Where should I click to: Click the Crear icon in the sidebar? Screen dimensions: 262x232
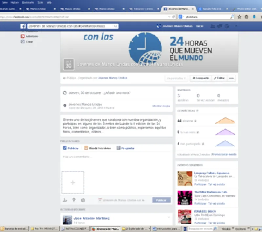pyautogui.click(x=23, y=42)
